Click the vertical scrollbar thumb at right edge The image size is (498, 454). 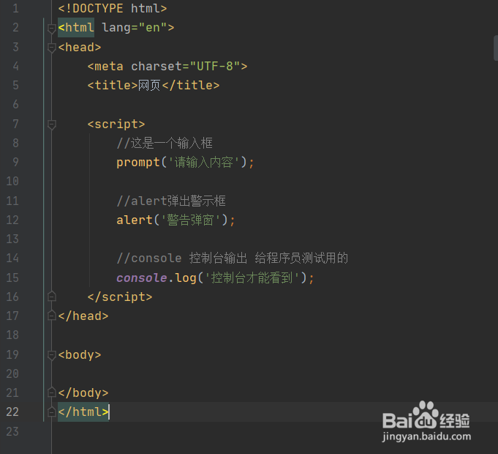pyautogui.click(x=496, y=48)
